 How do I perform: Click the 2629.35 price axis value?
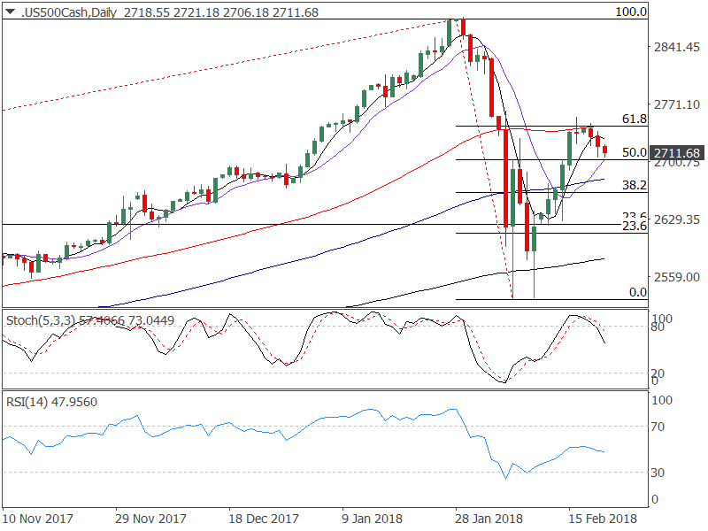click(677, 219)
